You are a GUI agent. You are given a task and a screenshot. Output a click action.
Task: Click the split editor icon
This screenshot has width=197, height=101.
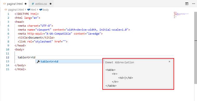[x=187, y=4]
